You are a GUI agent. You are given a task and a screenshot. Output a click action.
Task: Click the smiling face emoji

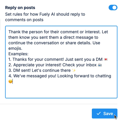pos(10,81)
